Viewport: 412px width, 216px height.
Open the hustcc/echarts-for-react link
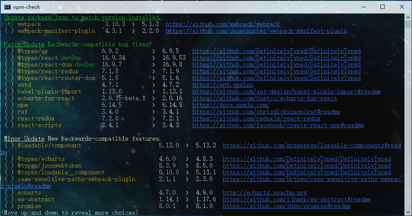point(264,98)
